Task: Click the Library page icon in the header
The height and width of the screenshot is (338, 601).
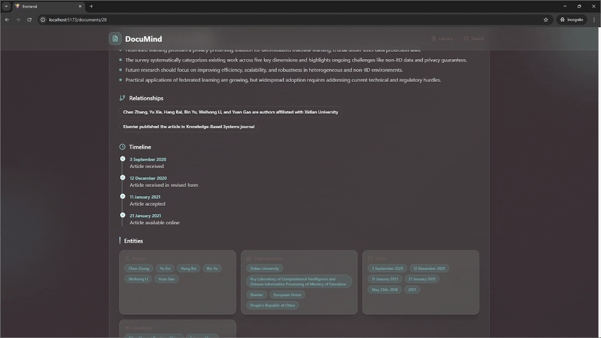Action: [x=434, y=38]
